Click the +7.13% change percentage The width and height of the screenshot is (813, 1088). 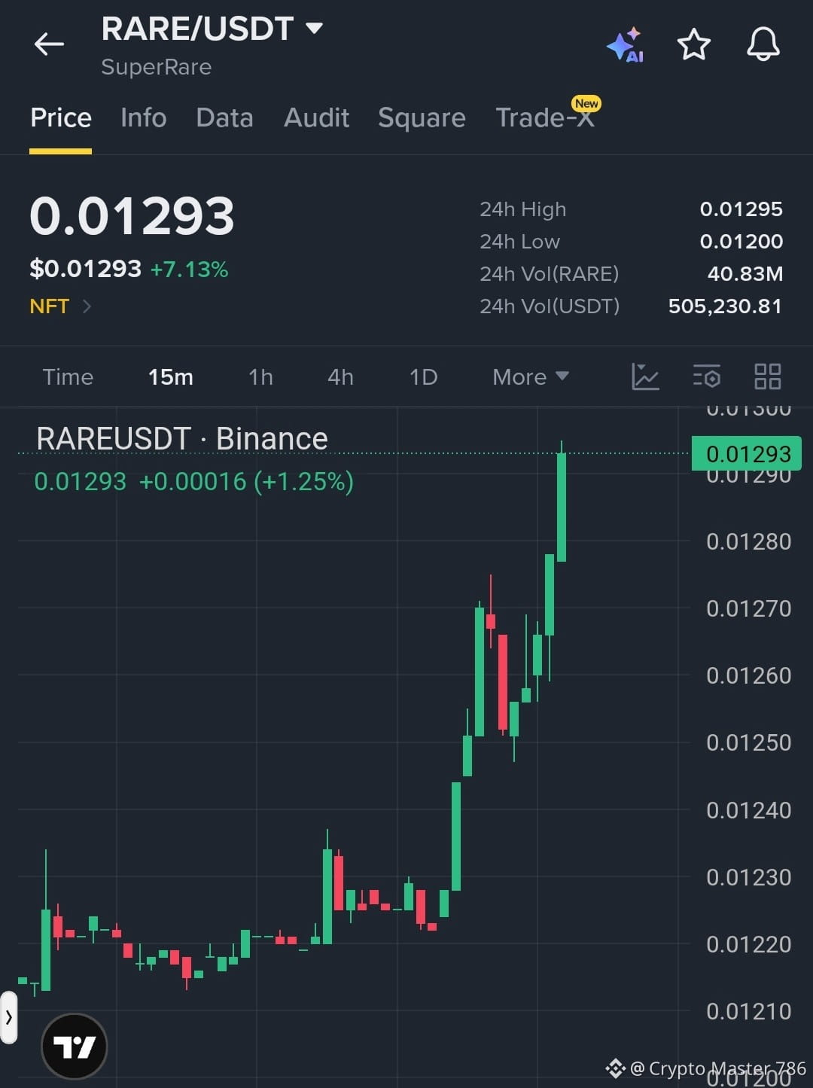point(189,269)
